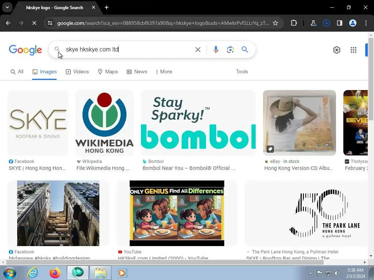Open File:Wikimedia Hong Wikipedia link
Viewport: 374px width, 280px height.
click(103, 168)
